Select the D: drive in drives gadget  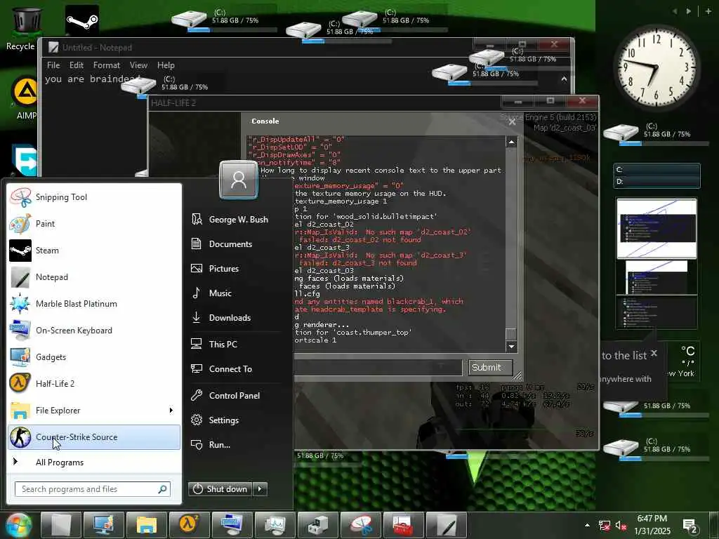pos(657,182)
